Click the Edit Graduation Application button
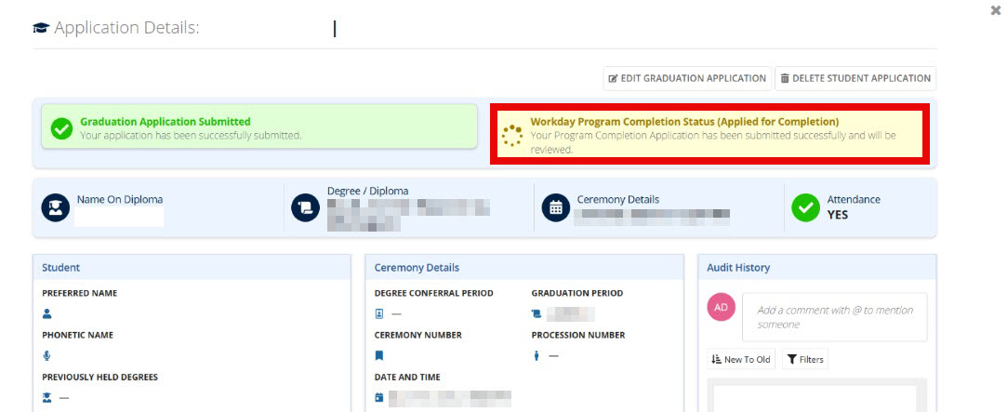This screenshot has width=1007, height=412. click(x=687, y=78)
